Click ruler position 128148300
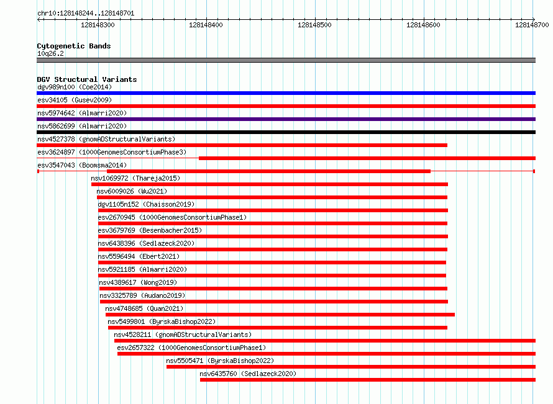 coord(98,25)
